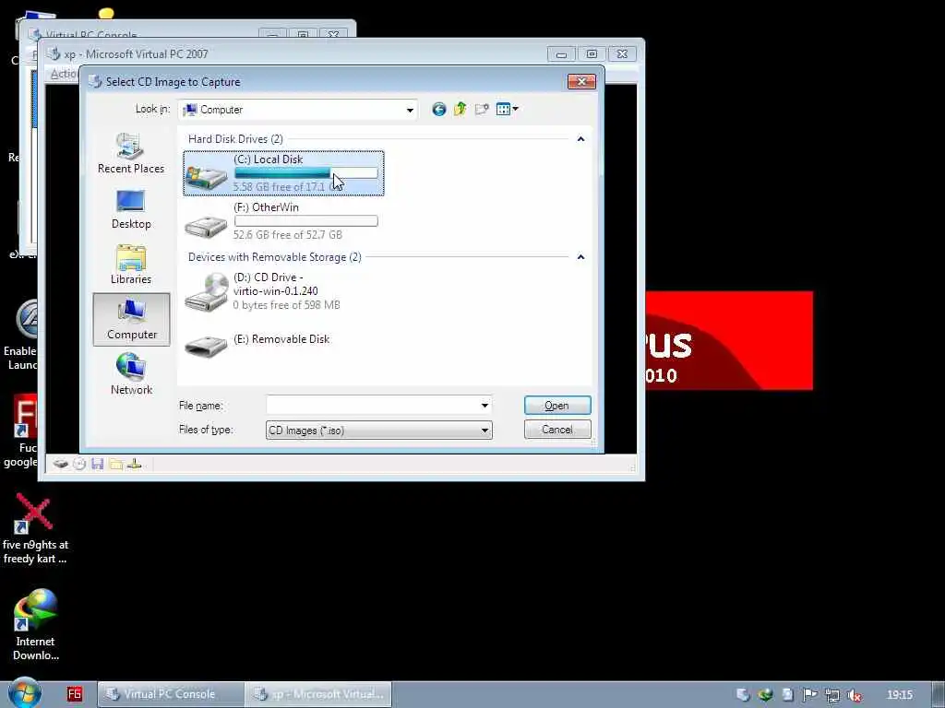Collapse Devices with Removable Storage group
This screenshot has height=708, width=945.
click(x=580, y=257)
